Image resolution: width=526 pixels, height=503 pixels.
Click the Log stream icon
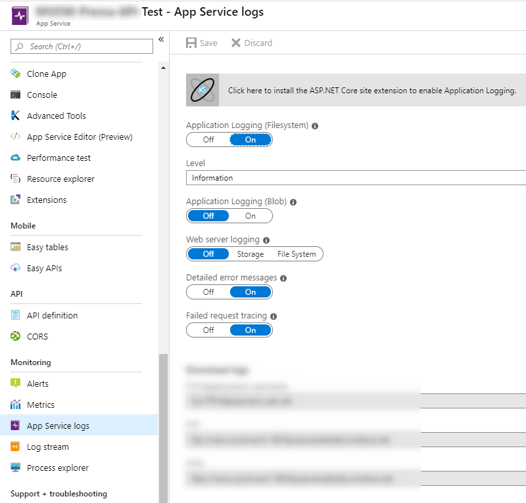(x=15, y=447)
